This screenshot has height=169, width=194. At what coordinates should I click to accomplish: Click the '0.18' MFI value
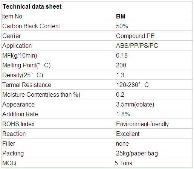[122, 55]
